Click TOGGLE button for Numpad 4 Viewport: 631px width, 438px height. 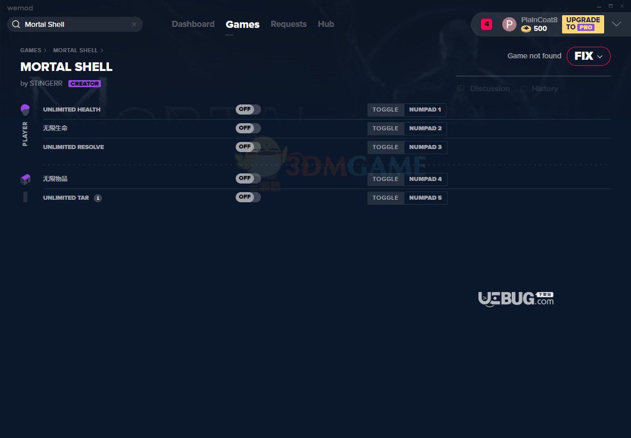point(386,179)
